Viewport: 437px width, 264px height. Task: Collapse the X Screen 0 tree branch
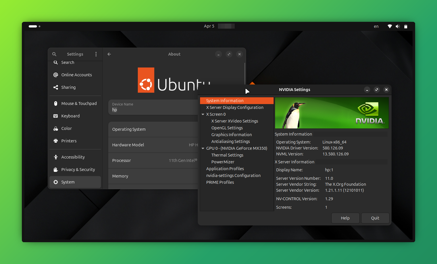[203, 114]
